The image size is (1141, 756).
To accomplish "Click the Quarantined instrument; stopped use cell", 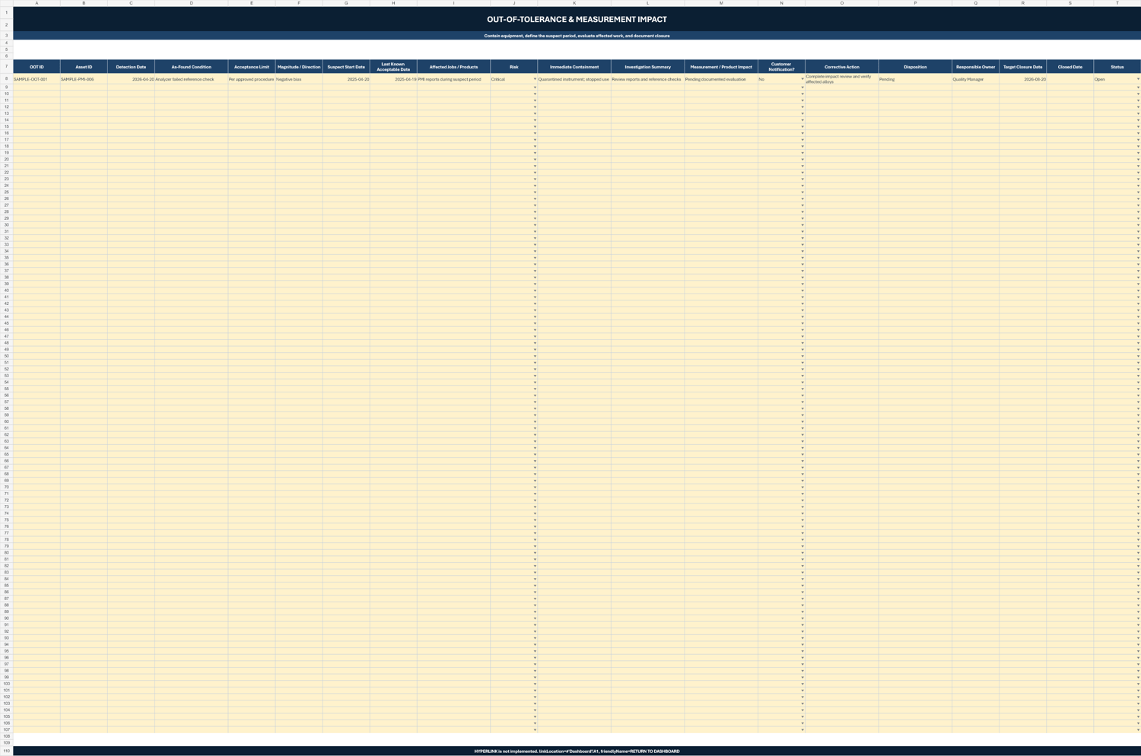I will point(574,79).
